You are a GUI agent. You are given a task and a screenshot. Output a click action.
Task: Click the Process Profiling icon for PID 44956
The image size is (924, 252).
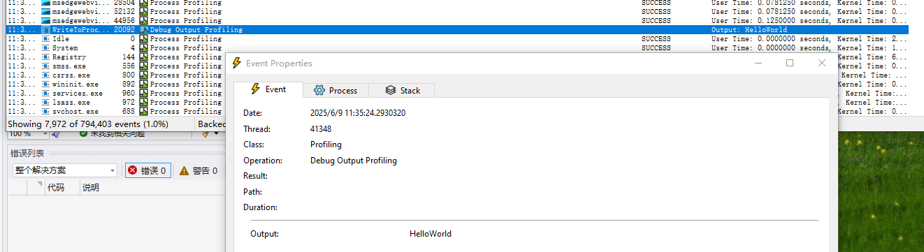pos(144,21)
